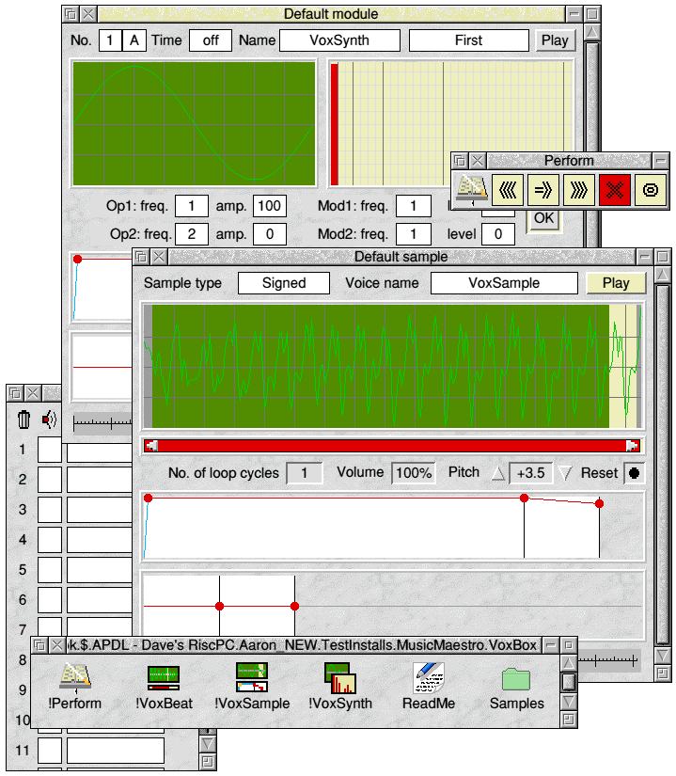This screenshot has height=776, width=676.
Task: Click the record circle button in Perform
Action: click(x=650, y=190)
